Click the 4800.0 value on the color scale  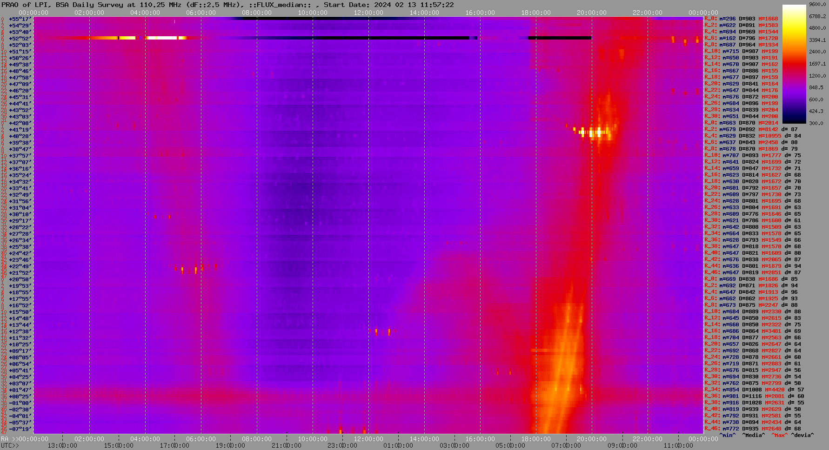pos(817,28)
